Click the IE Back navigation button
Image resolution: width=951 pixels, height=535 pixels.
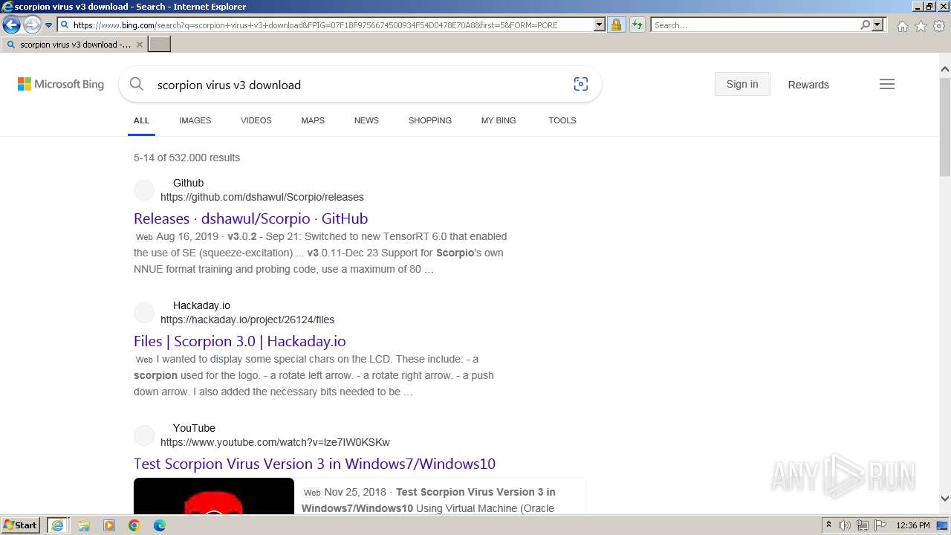tap(11, 25)
